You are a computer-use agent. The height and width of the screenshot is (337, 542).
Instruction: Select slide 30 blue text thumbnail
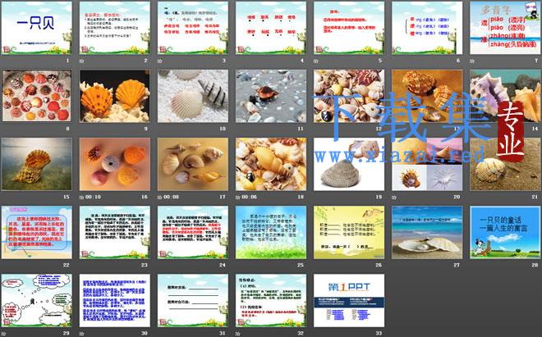(115, 301)
